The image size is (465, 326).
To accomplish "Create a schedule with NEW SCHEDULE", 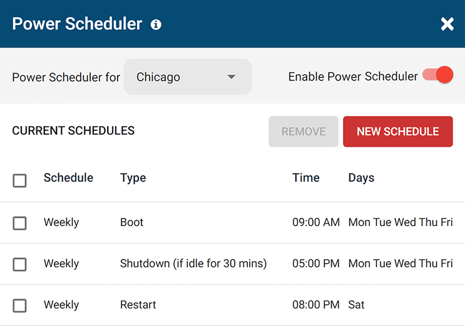I will (397, 132).
